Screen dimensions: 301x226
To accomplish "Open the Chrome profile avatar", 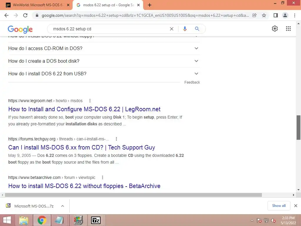I will point(285,15).
